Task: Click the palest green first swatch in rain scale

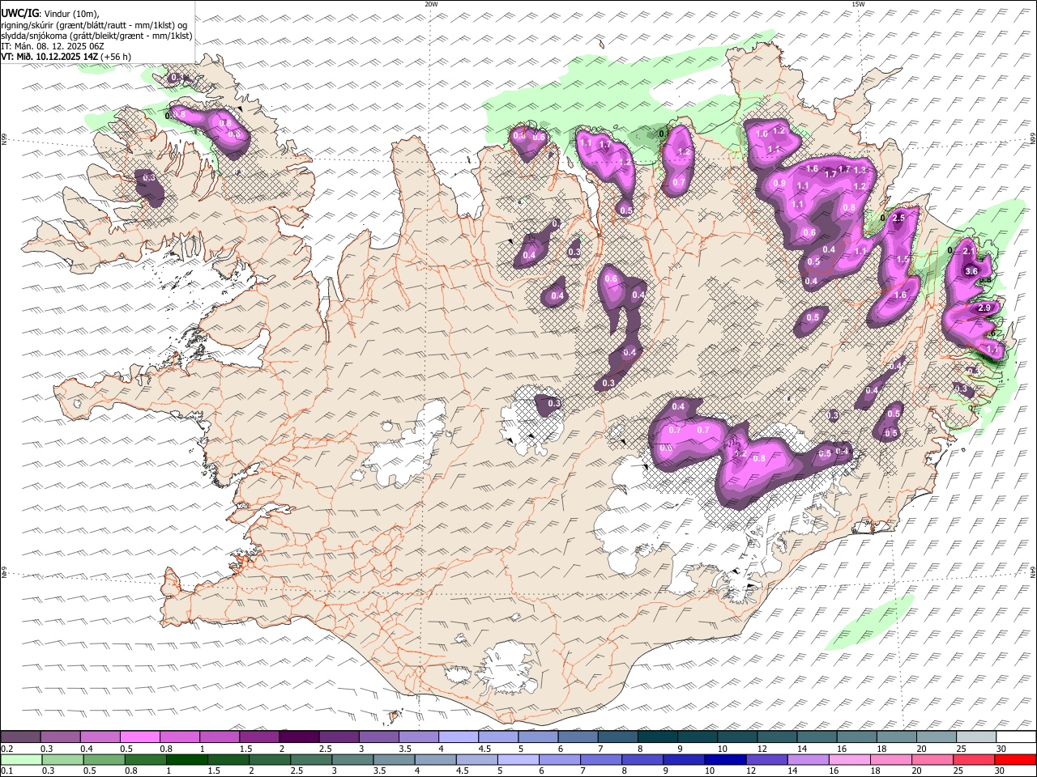Action: (x=20, y=759)
